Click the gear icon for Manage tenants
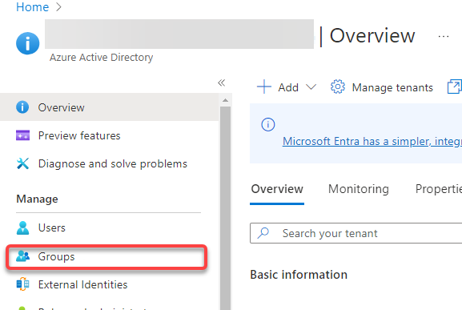The width and height of the screenshot is (462, 310). [x=338, y=87]
